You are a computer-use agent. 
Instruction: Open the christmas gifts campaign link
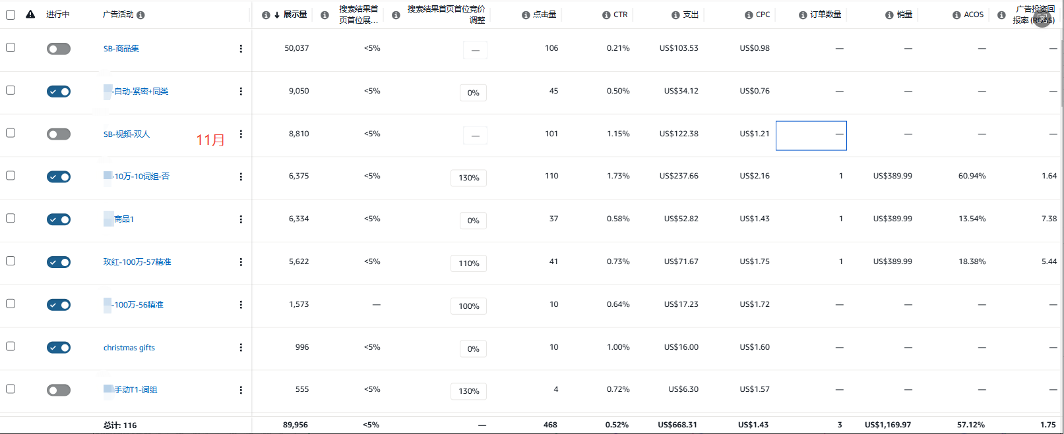pyautogui.click(x=129, y=348)
